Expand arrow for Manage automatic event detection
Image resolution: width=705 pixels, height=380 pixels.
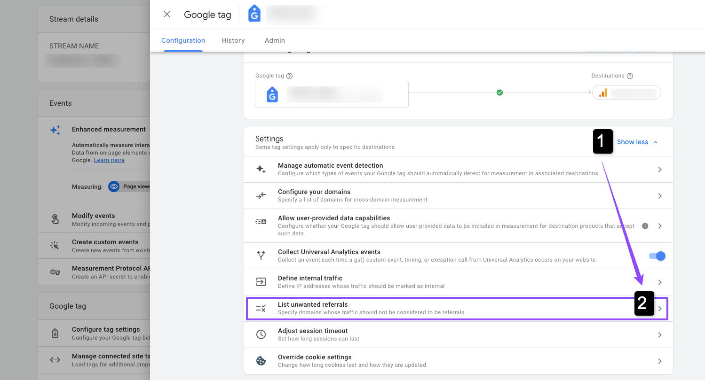pyautogui.click(x=660, y=170)
